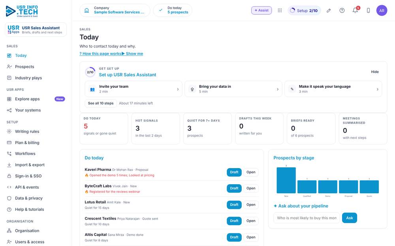The width and height of the screenshot is (395, 246).
Task: Click the Show me link
Action: click(132, 54)
